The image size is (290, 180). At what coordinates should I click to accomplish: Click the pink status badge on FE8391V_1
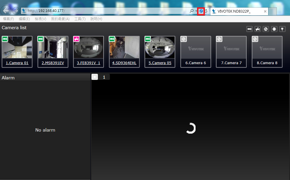tap(76, 39)
